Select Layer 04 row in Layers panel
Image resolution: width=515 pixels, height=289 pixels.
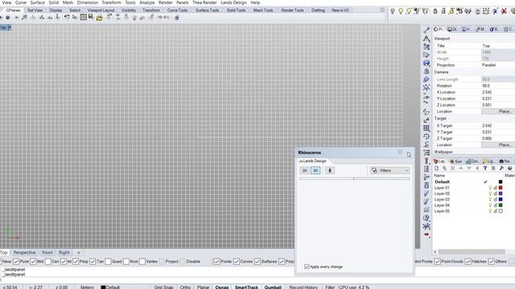tap(474, 206)
